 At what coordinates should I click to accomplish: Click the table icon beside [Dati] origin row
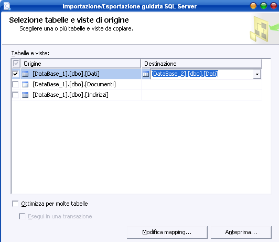coord(25,74)
